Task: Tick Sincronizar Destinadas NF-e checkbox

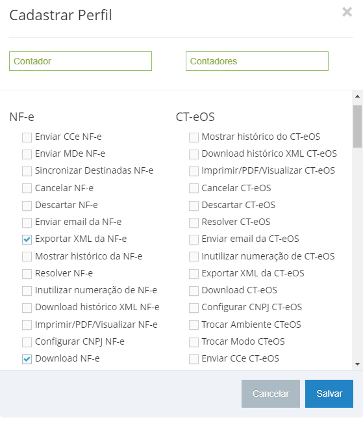Action: point(27,172)
